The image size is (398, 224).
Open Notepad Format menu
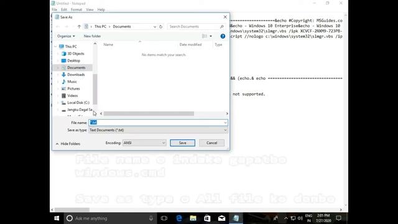76,10
